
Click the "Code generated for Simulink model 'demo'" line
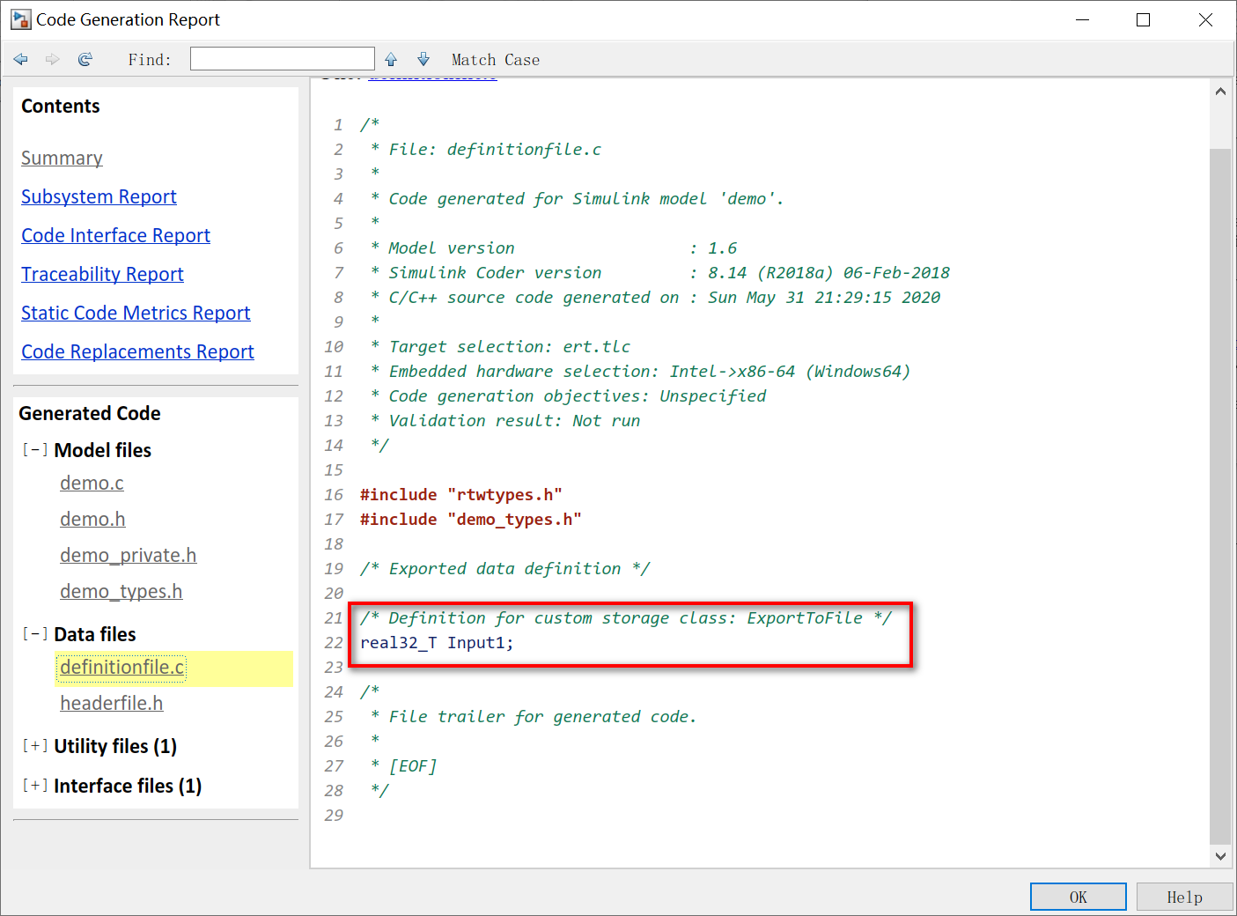click(x=577, y=199)
